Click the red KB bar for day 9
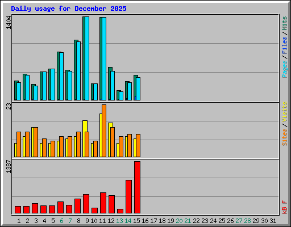291x227 pixels. [86, 204]
